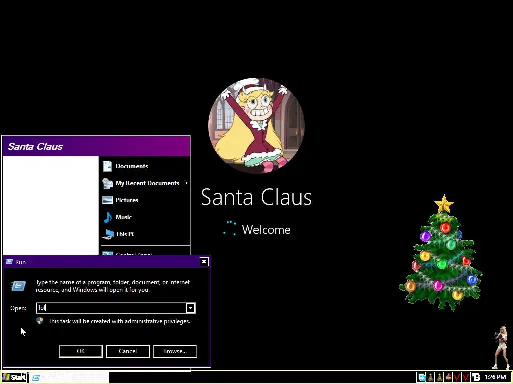
Task: Click the Browse... button
Action: pos(175,351)
